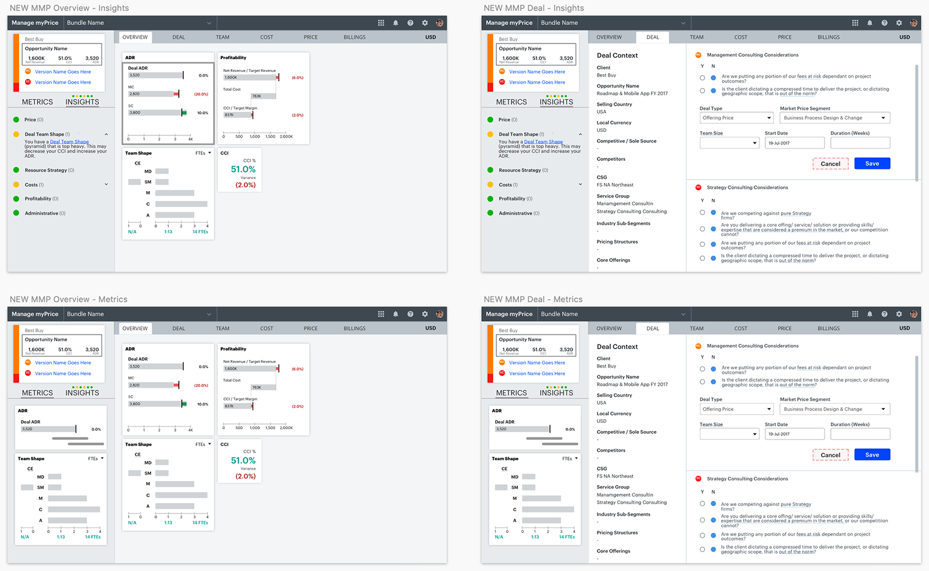Image resolution: width=929 pixels, height=571 pixels.
Task: Click Start Date field in Deal - Metrics mockup
Action: 795,434
